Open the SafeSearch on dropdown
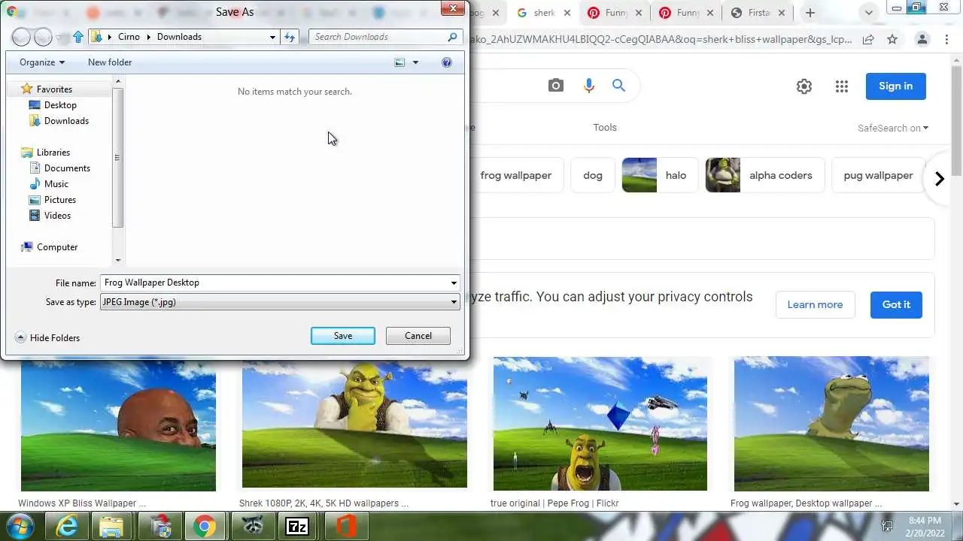Viewport: 963px width, 541px height. click(893, 128)
